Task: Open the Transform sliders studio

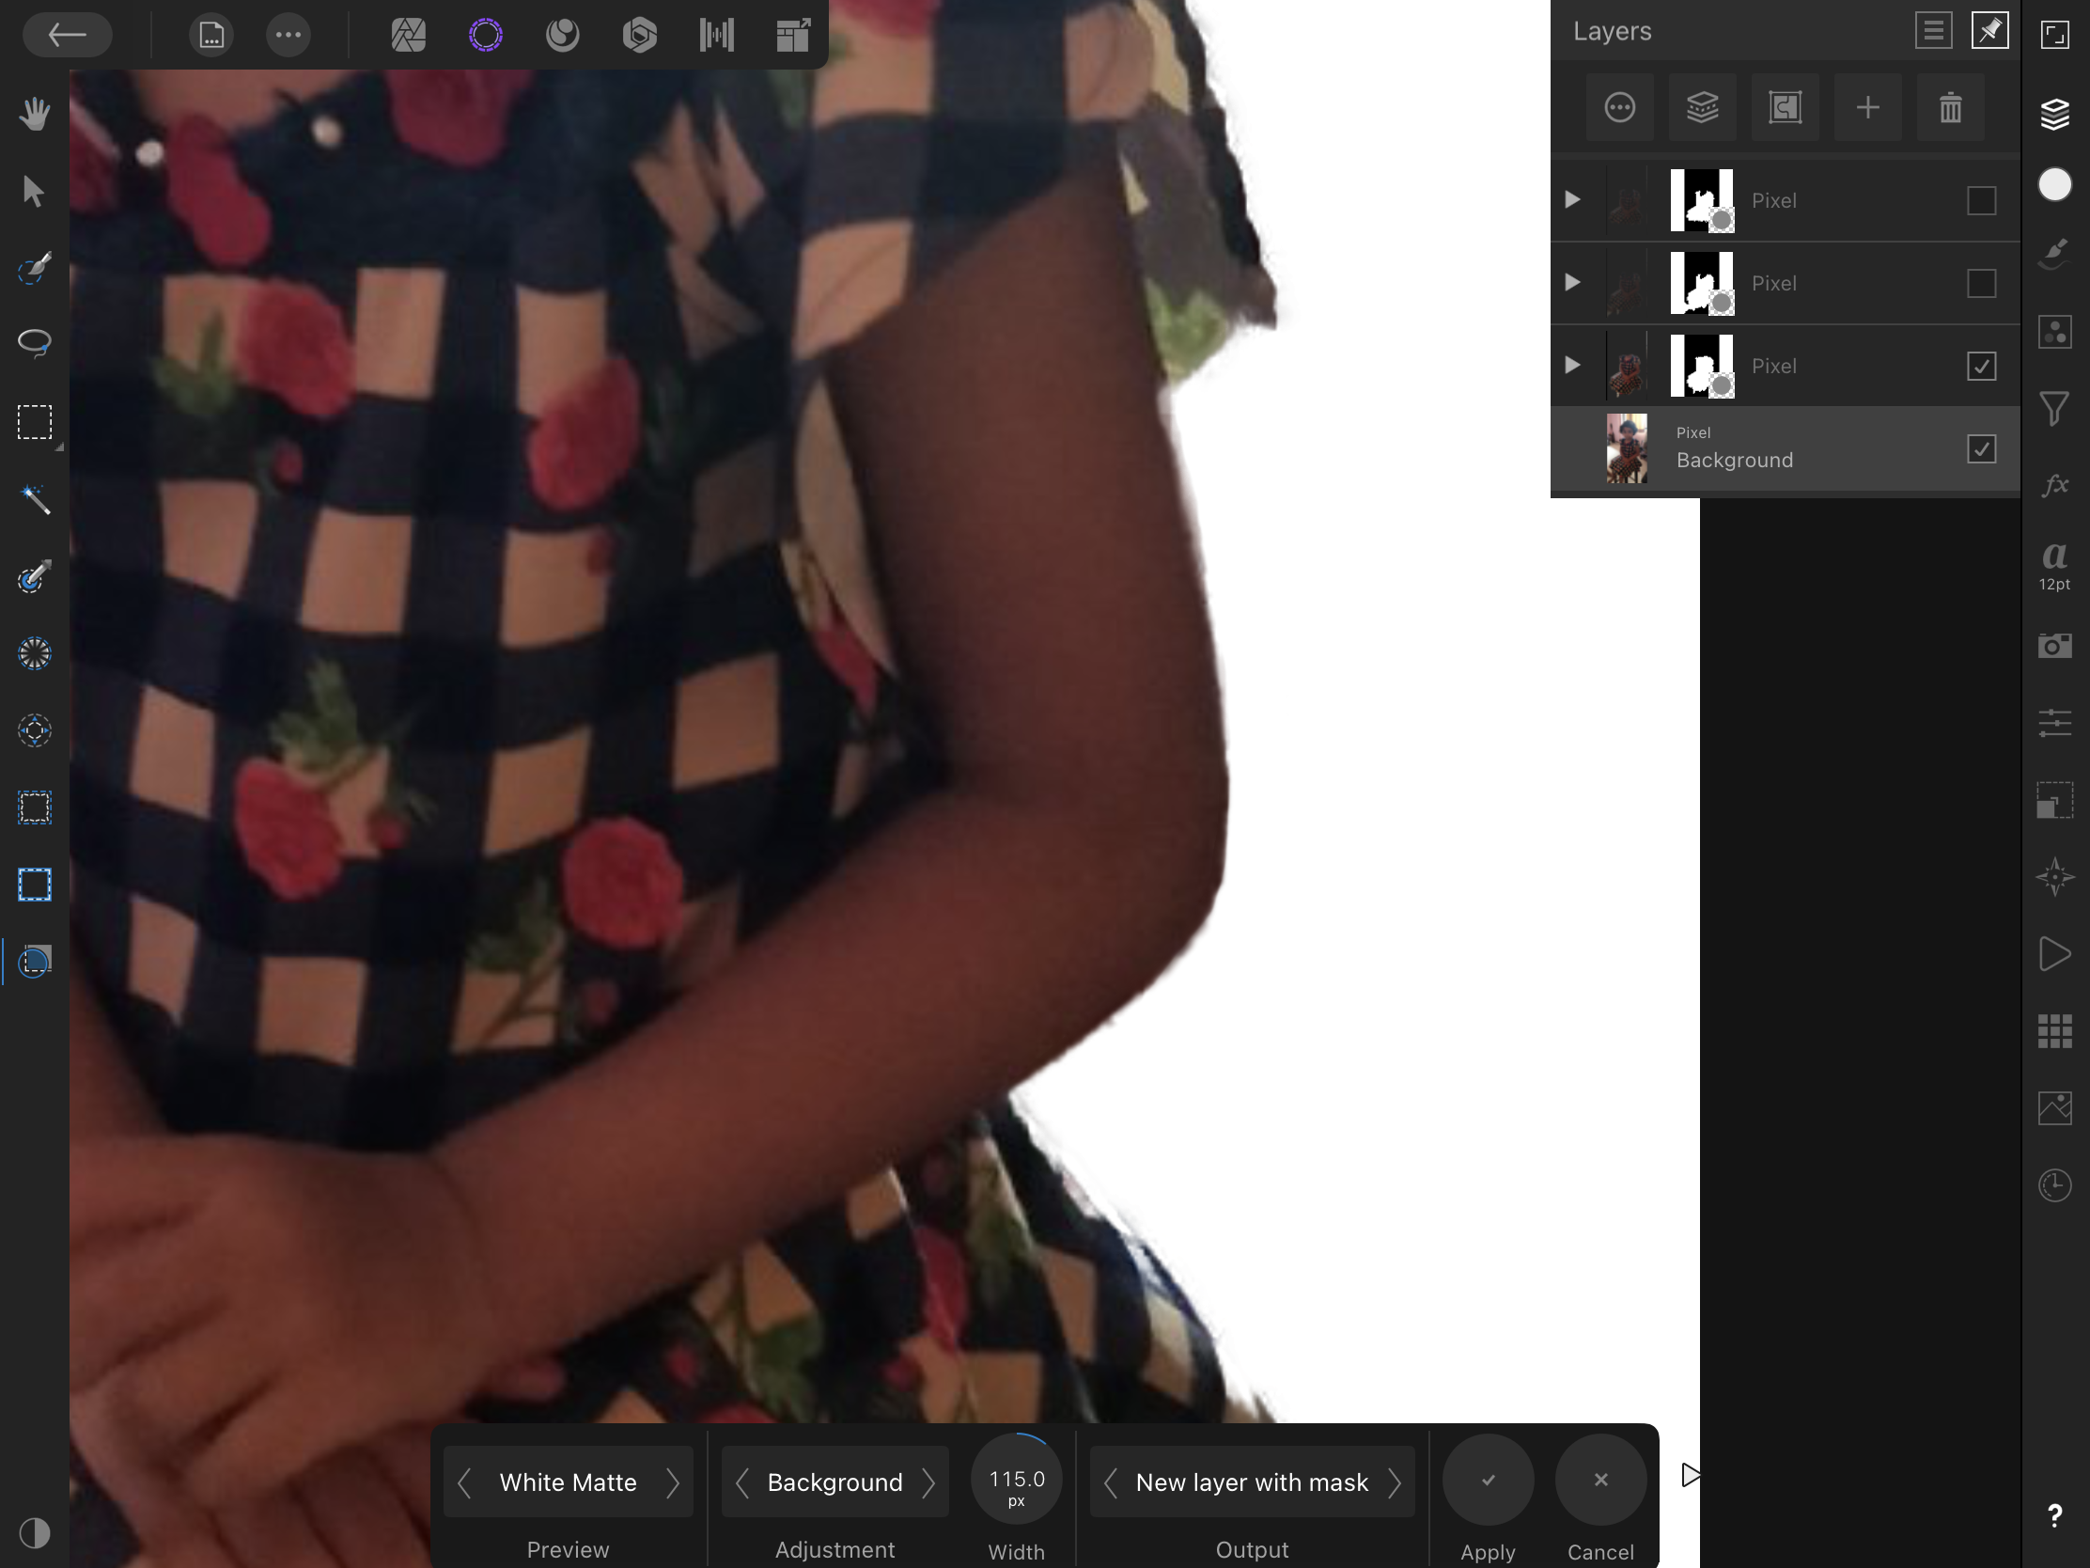Action: (x=2055, y=723)
